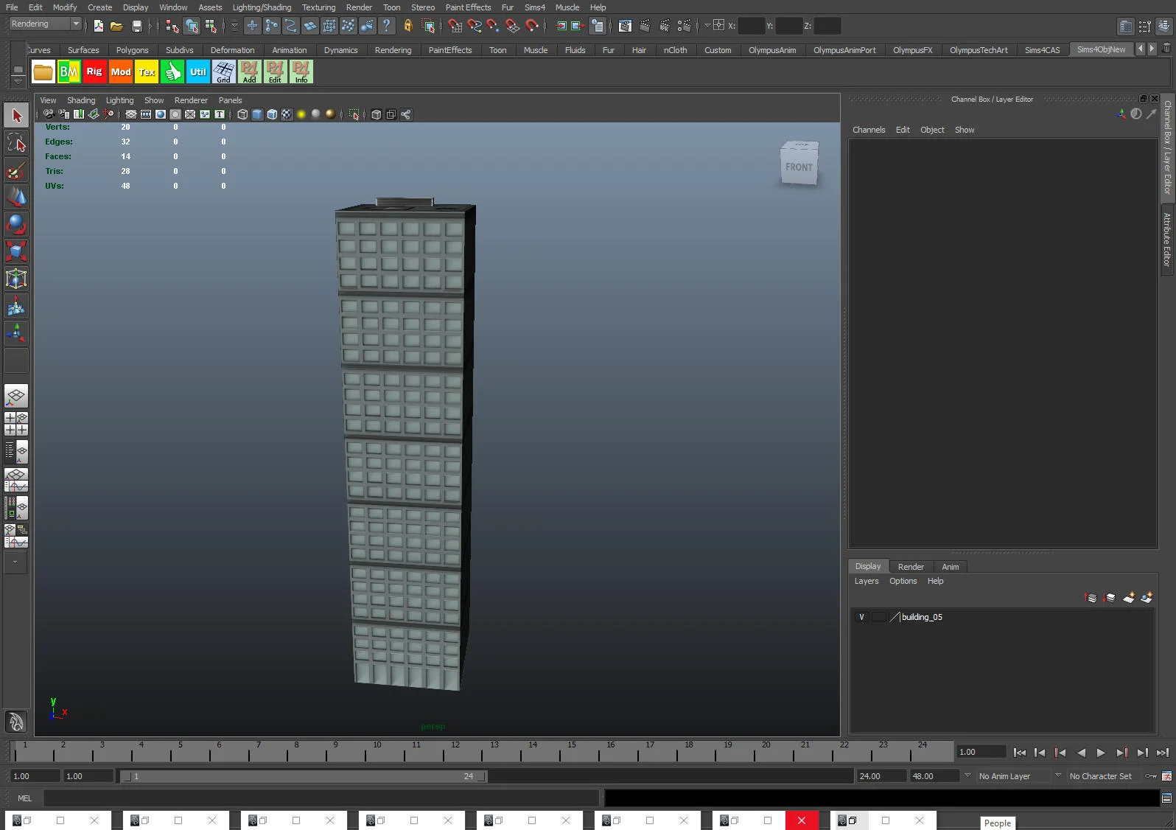Click the current frame field 1.00
This screenshot has height=830, width=1176.
pyautogui.click(x=981, y=752)
